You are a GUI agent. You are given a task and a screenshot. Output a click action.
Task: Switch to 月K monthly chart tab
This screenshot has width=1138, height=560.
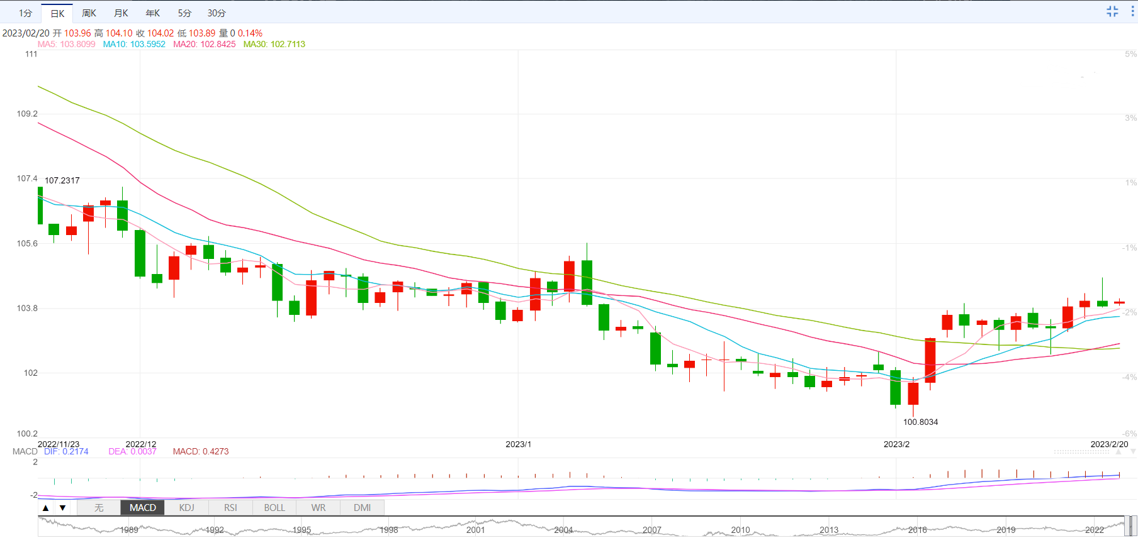coord(121,13)
